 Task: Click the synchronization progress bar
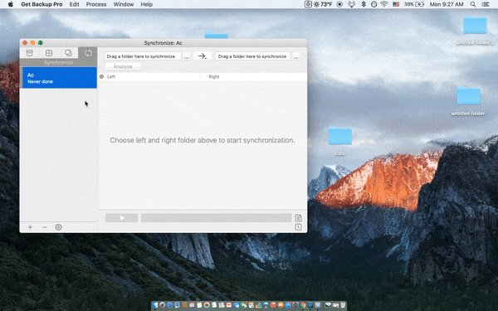click(217, 218)
